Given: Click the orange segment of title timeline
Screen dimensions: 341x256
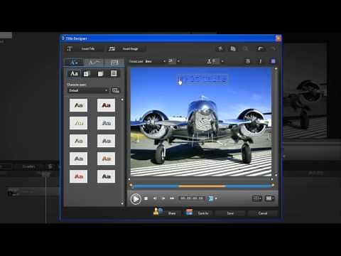Looking at the screenshot, I should point(202,186).
